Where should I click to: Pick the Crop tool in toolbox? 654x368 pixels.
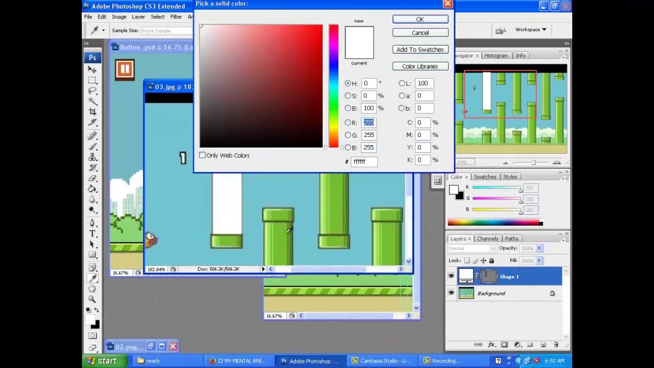coord(92,111)
